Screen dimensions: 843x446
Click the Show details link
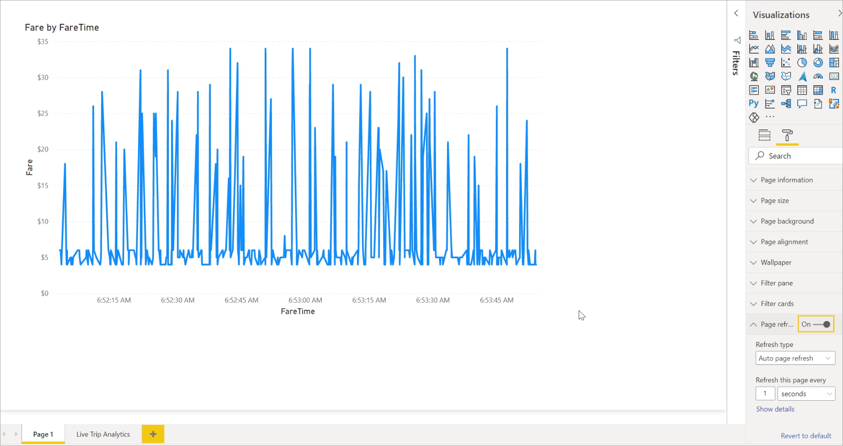(x=775, y=409)
